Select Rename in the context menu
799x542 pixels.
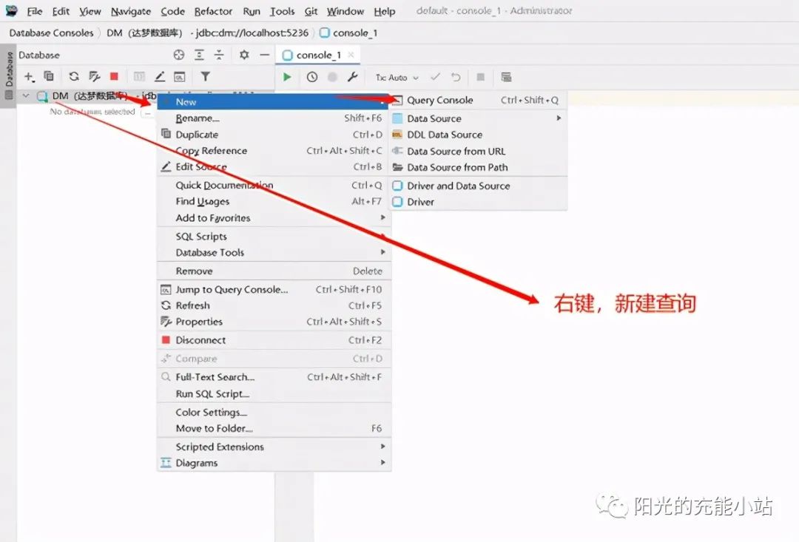(274, 118)
